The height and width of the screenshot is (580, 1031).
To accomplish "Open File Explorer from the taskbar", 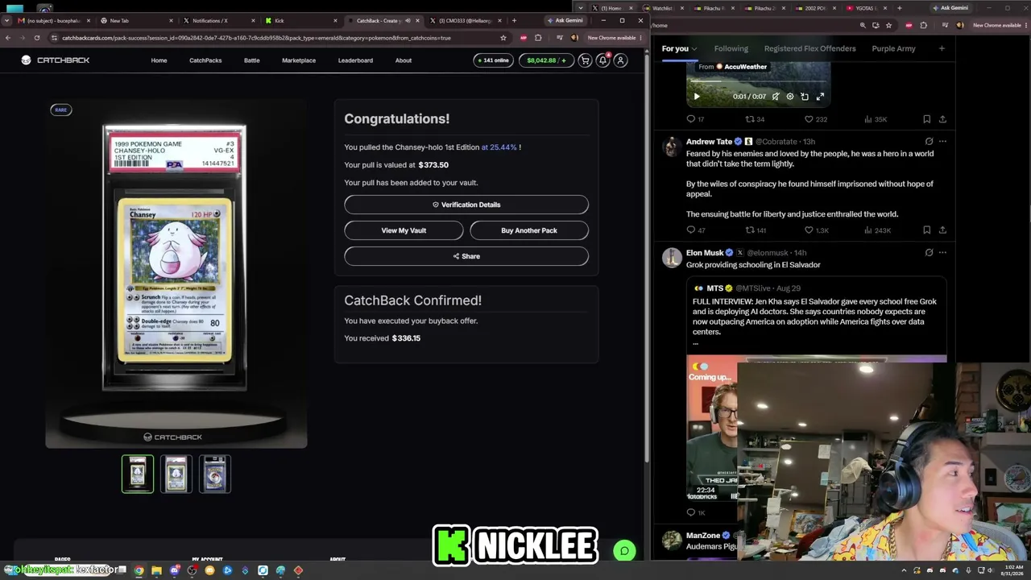I will pyautogui.click(x=156, y=570).
